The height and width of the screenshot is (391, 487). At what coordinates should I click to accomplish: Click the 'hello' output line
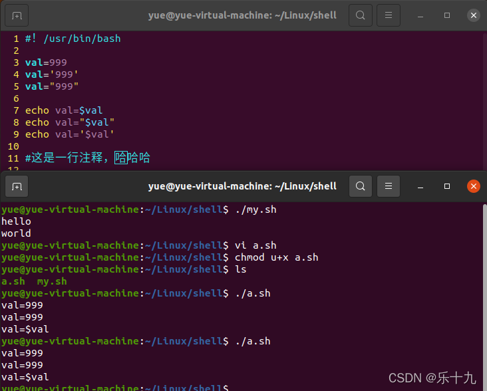tap(16, 221)
